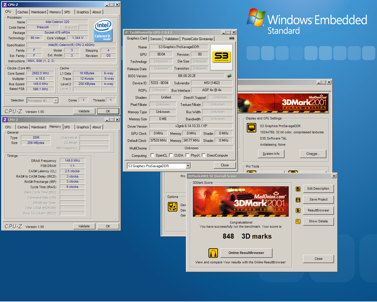This screenshot has width=377, height=302.
Task: Open the Caches tab in bottom CPU-Z
Action: pyautogui.click(x=23, y=127)
